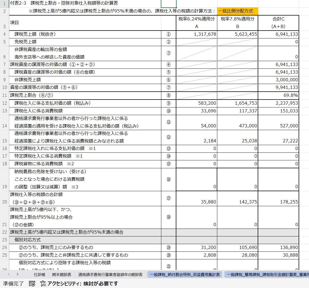Select cell with value 3,000,000
This screenshot has height=288, width=309.
point(278,80)
